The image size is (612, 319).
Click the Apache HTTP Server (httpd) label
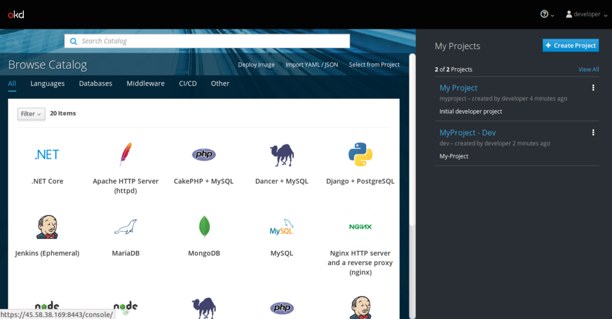(126, 186)
